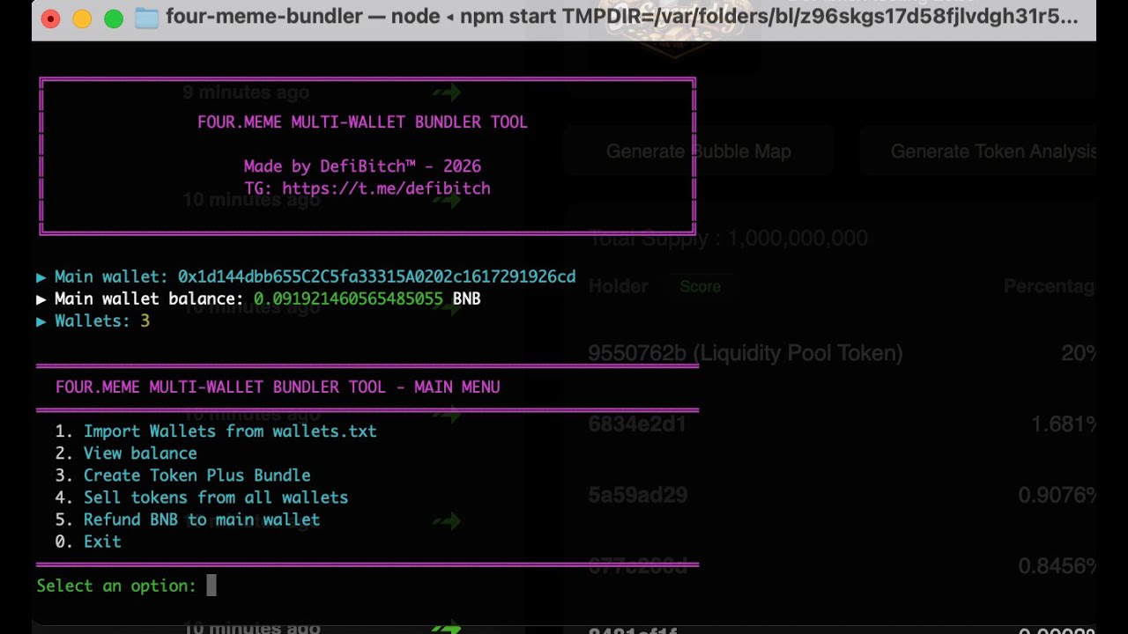Open the https://t.me/defibitch Telegram link
The width and height of the screenshot is (1128, 634).
point(386,188)
